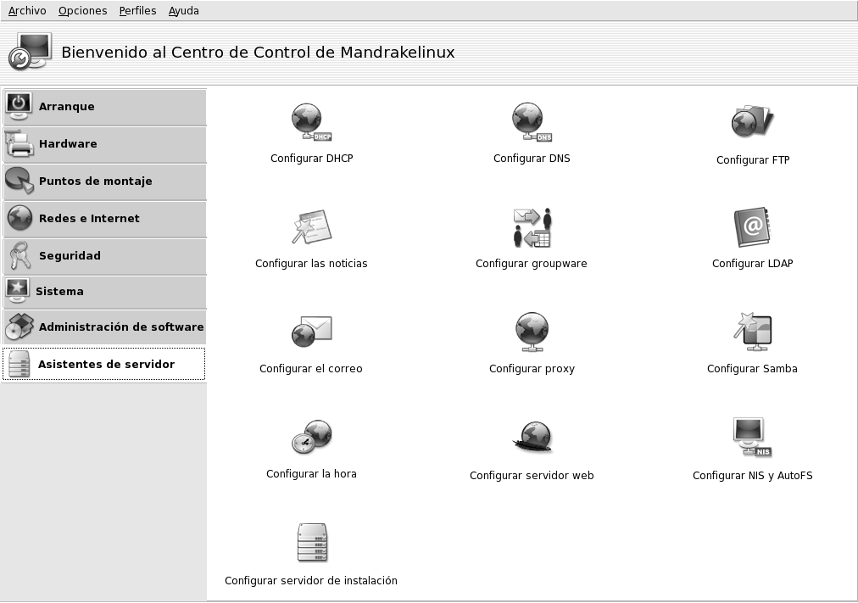Open the Opciones menu
Image resolution: width=858 pixels, height=603 pixels.
click(x=82, y=10)
